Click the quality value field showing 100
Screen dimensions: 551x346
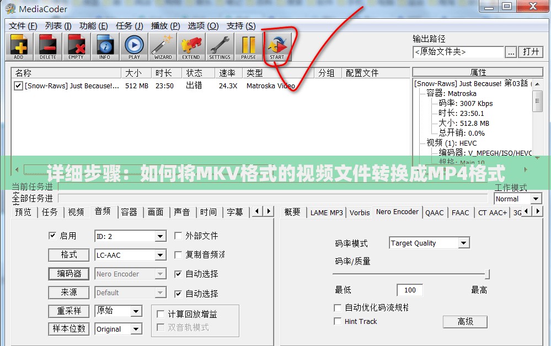(410, 290)
